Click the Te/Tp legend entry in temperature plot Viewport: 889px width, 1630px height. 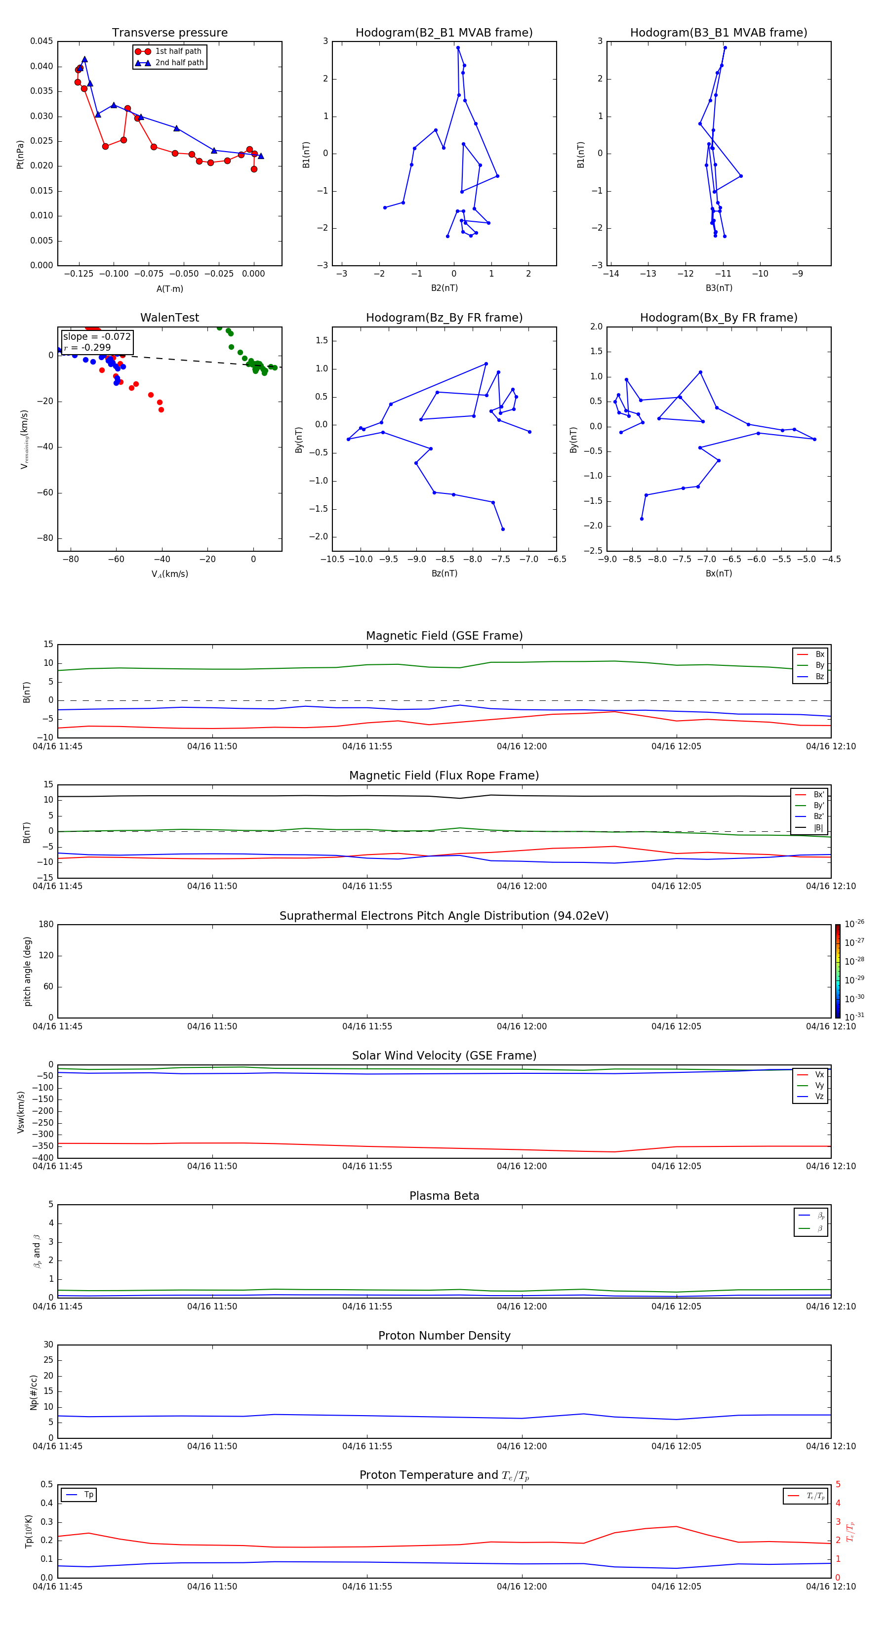coord(806,1497)
